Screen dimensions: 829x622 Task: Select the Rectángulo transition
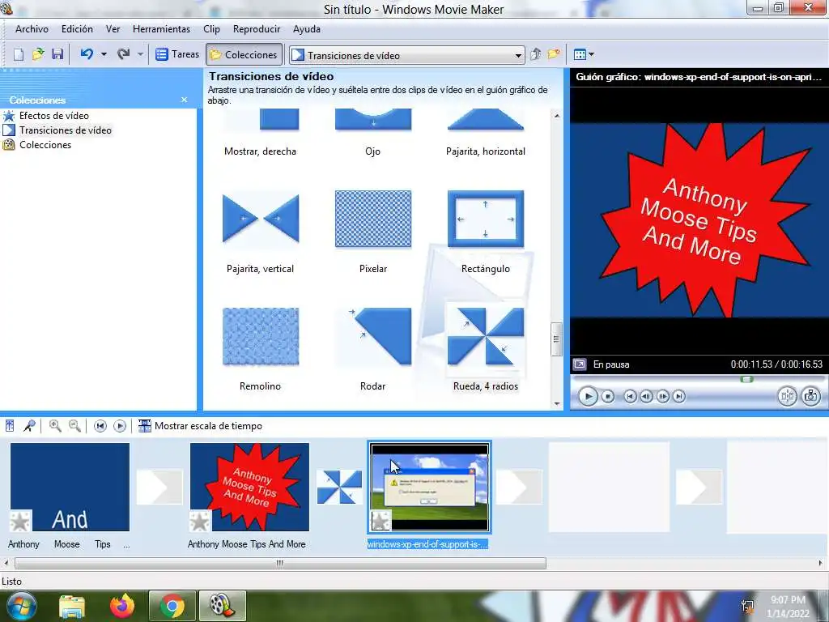click(486, 231)
